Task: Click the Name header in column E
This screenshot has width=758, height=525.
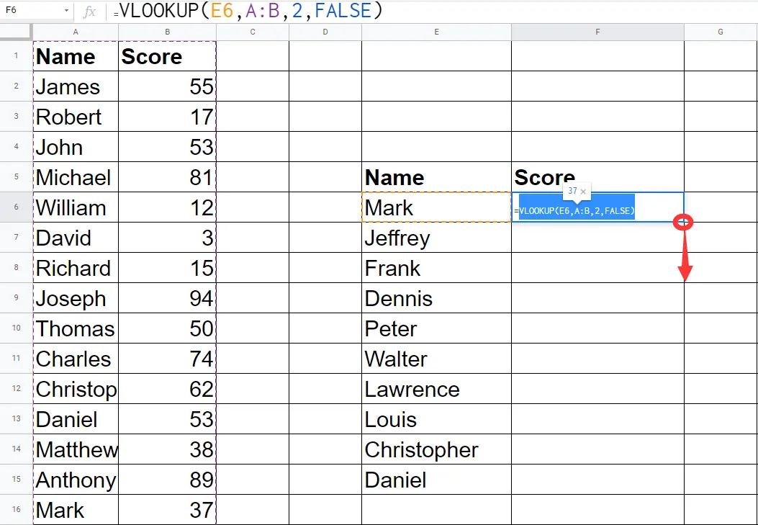Action: pos(436,177)
